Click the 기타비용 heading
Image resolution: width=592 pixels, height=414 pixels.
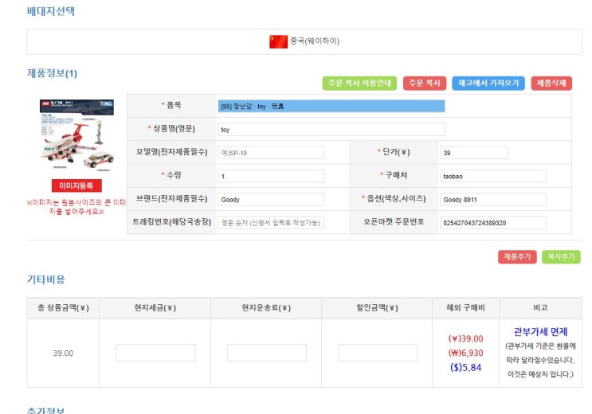45,279
